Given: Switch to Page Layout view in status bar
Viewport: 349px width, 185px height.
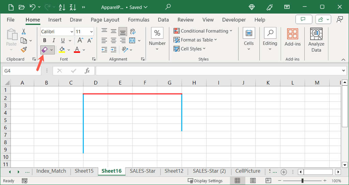Looking at the screenshot, I should coord(253,181).
